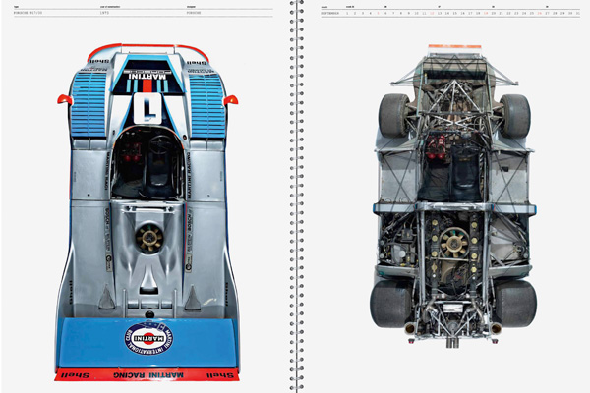Select red date 19 in calendar row
Image resolution: width=590 pixels, height=393 pixels.
[486, 13]
